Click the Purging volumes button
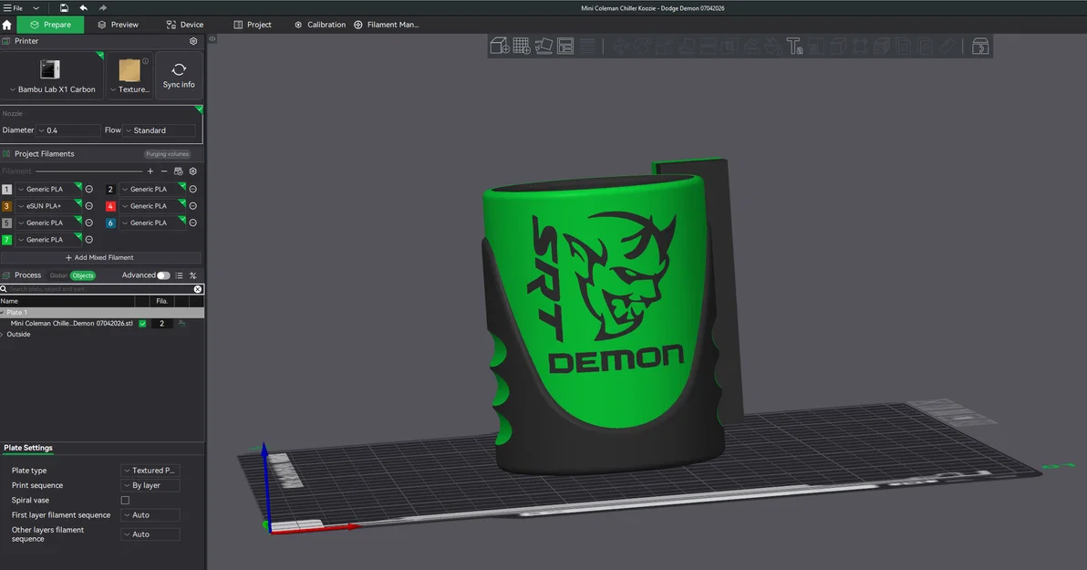1087x570 pixels. (167, 154)
